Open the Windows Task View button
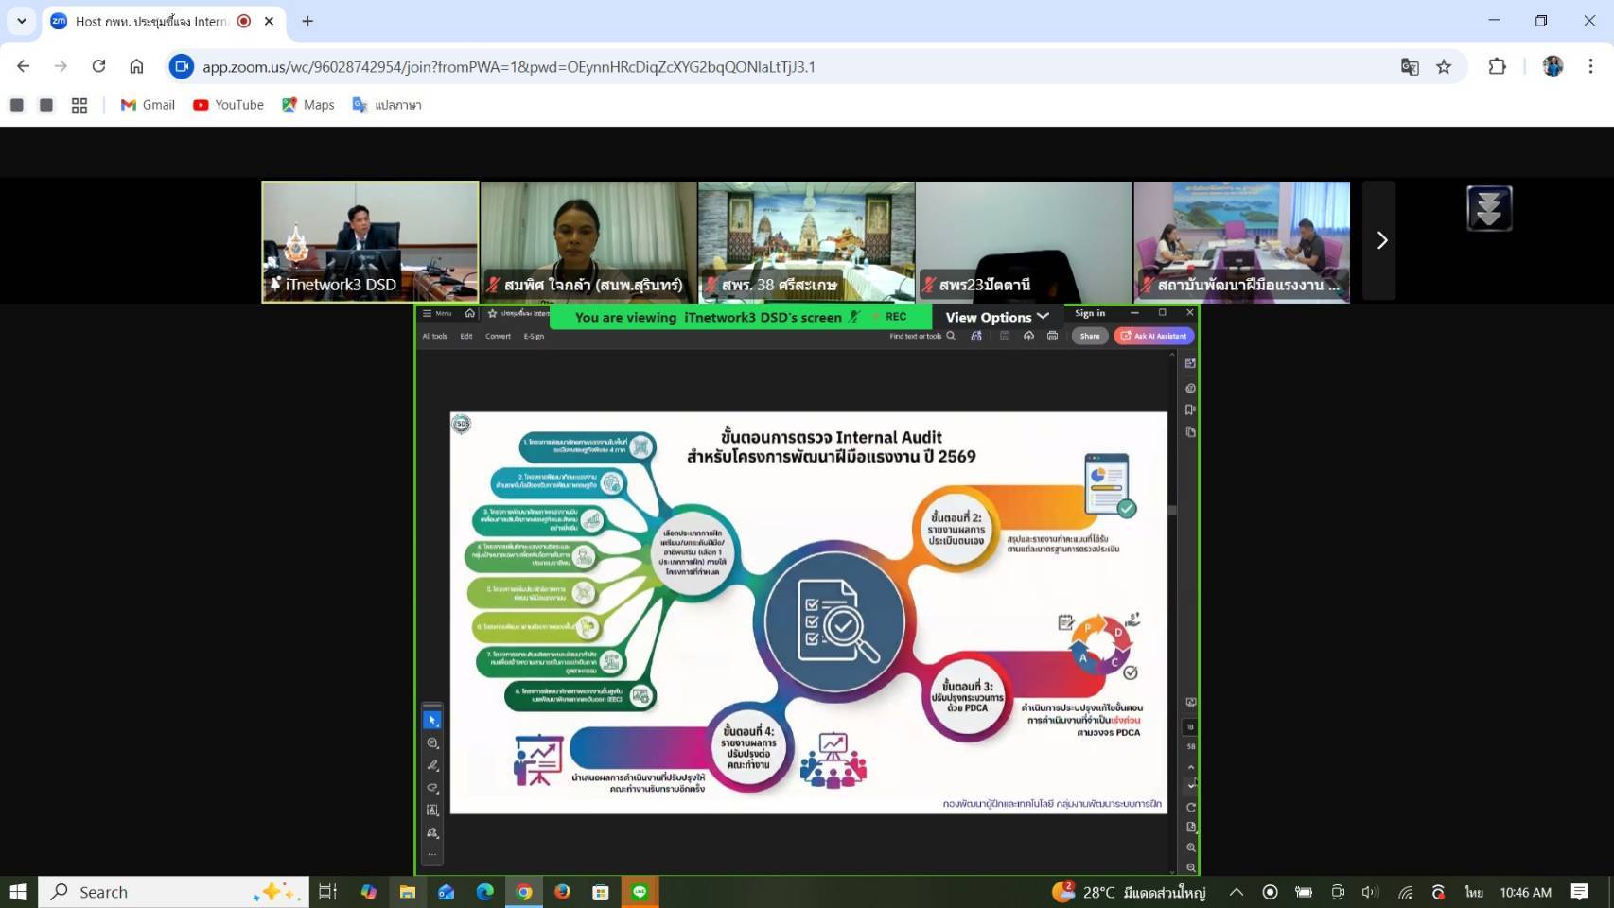 point(327,892)
